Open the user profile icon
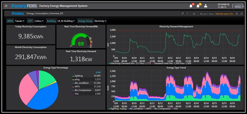The height and width of the screenshot is (114, 247). click(x=206, y=6)
